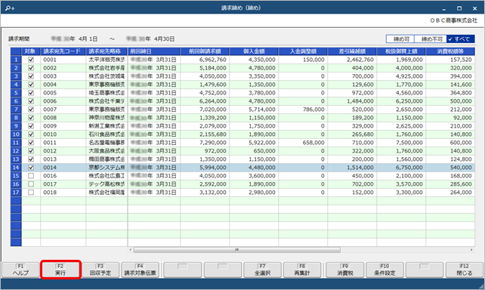
Task: Uncheck the checkbox for code 0002
Action: coord(31,68)
